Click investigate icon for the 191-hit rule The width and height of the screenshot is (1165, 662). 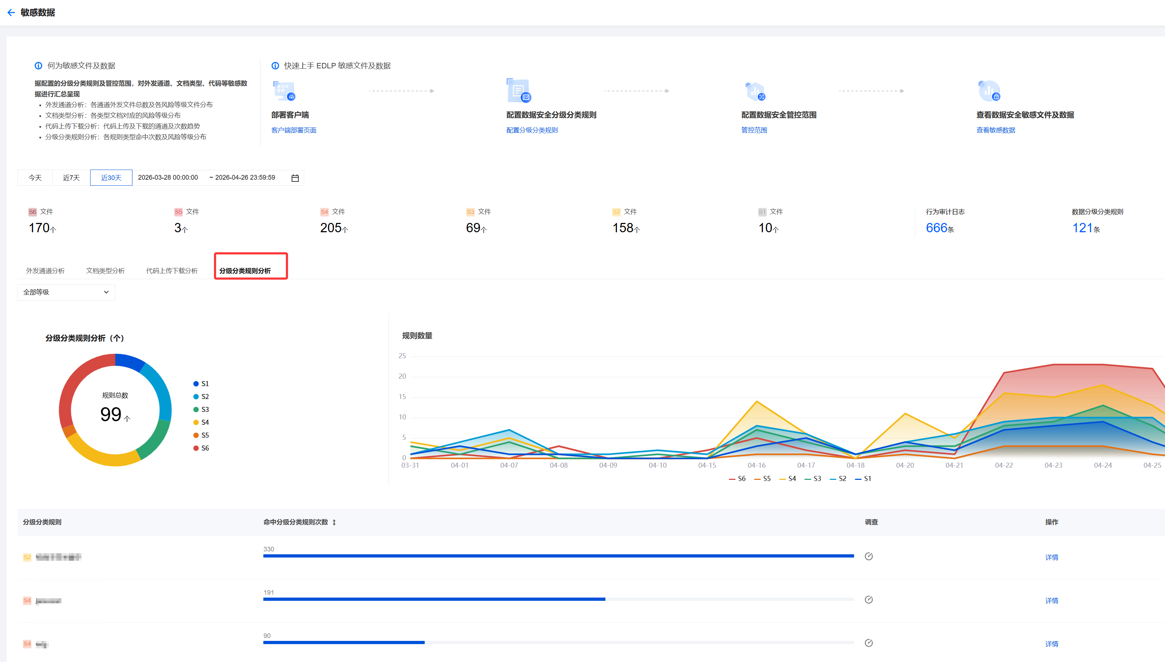click(868, 600)
